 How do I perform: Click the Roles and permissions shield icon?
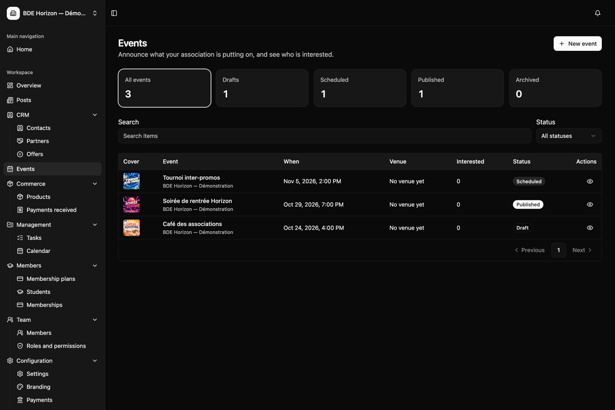20,346
